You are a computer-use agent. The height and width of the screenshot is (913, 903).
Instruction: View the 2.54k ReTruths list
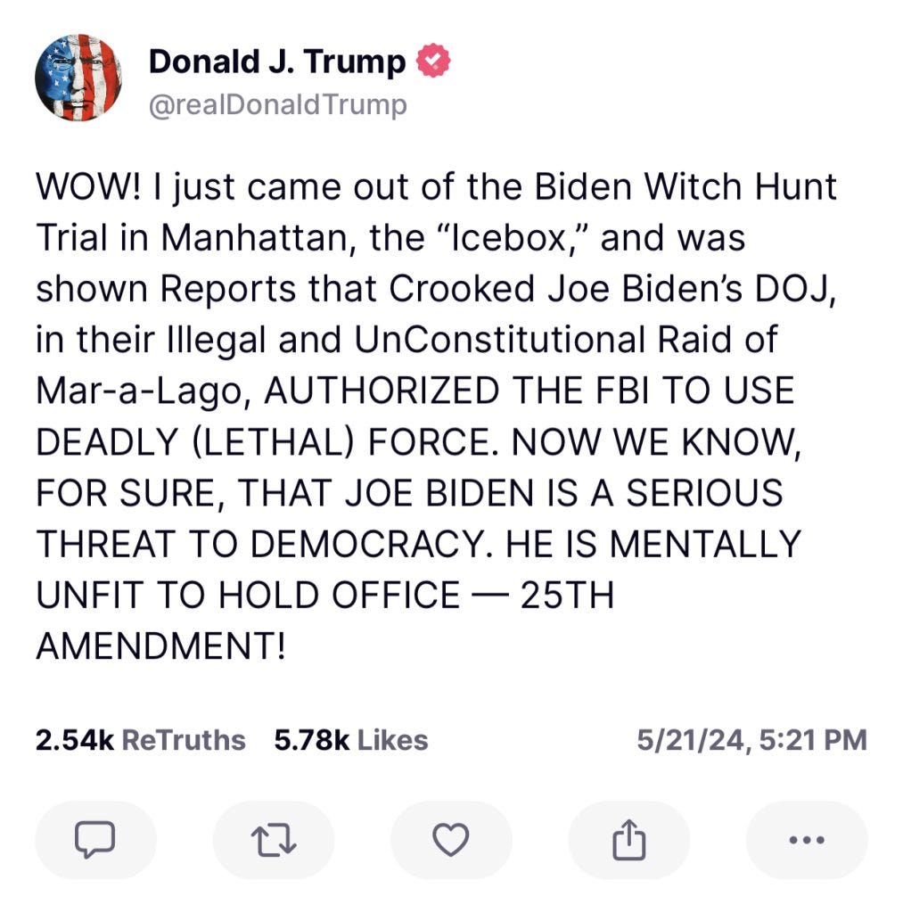coord(140,740)
